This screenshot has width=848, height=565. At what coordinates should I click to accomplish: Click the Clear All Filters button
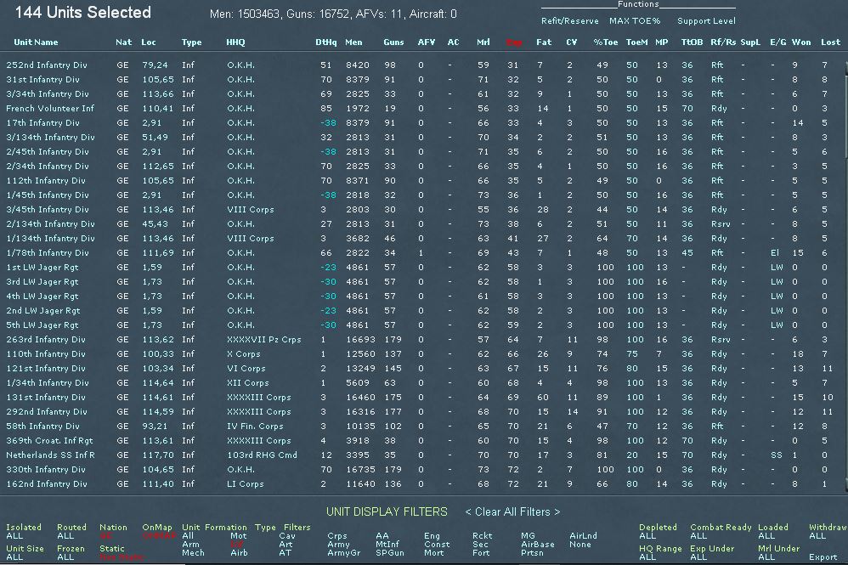[x=512, y=511]
